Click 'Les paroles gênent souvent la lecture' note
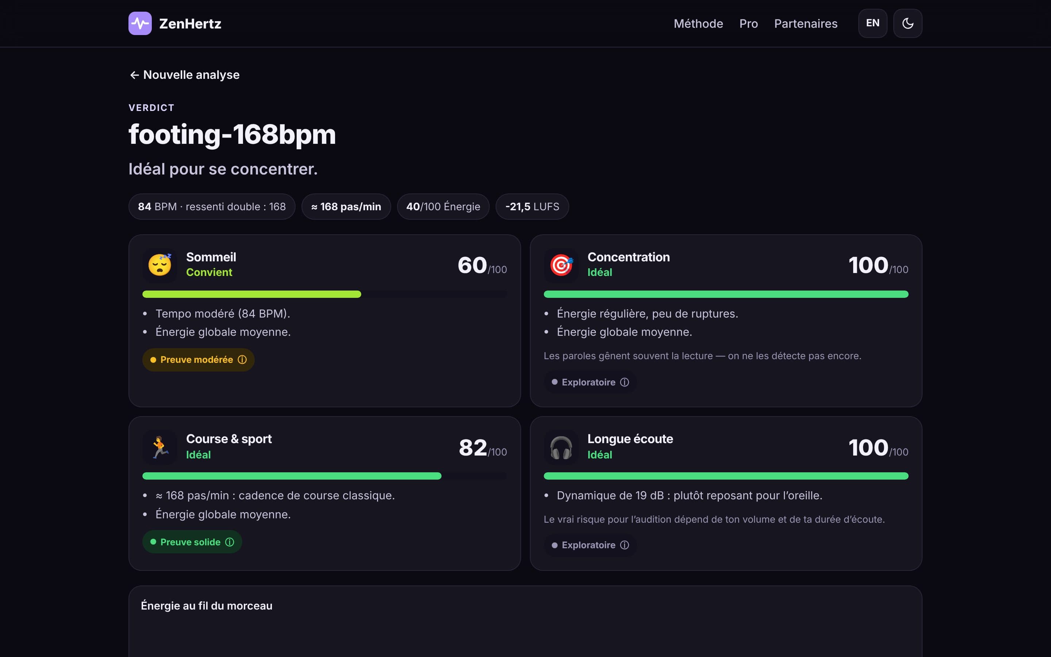Viewport: 1051px width, 657px height. pos(702,356)
